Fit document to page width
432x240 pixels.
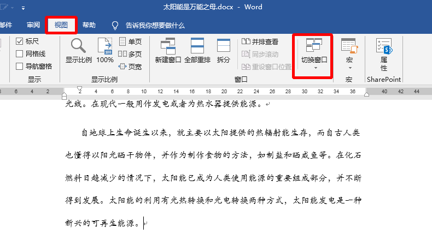coord(130,67)
